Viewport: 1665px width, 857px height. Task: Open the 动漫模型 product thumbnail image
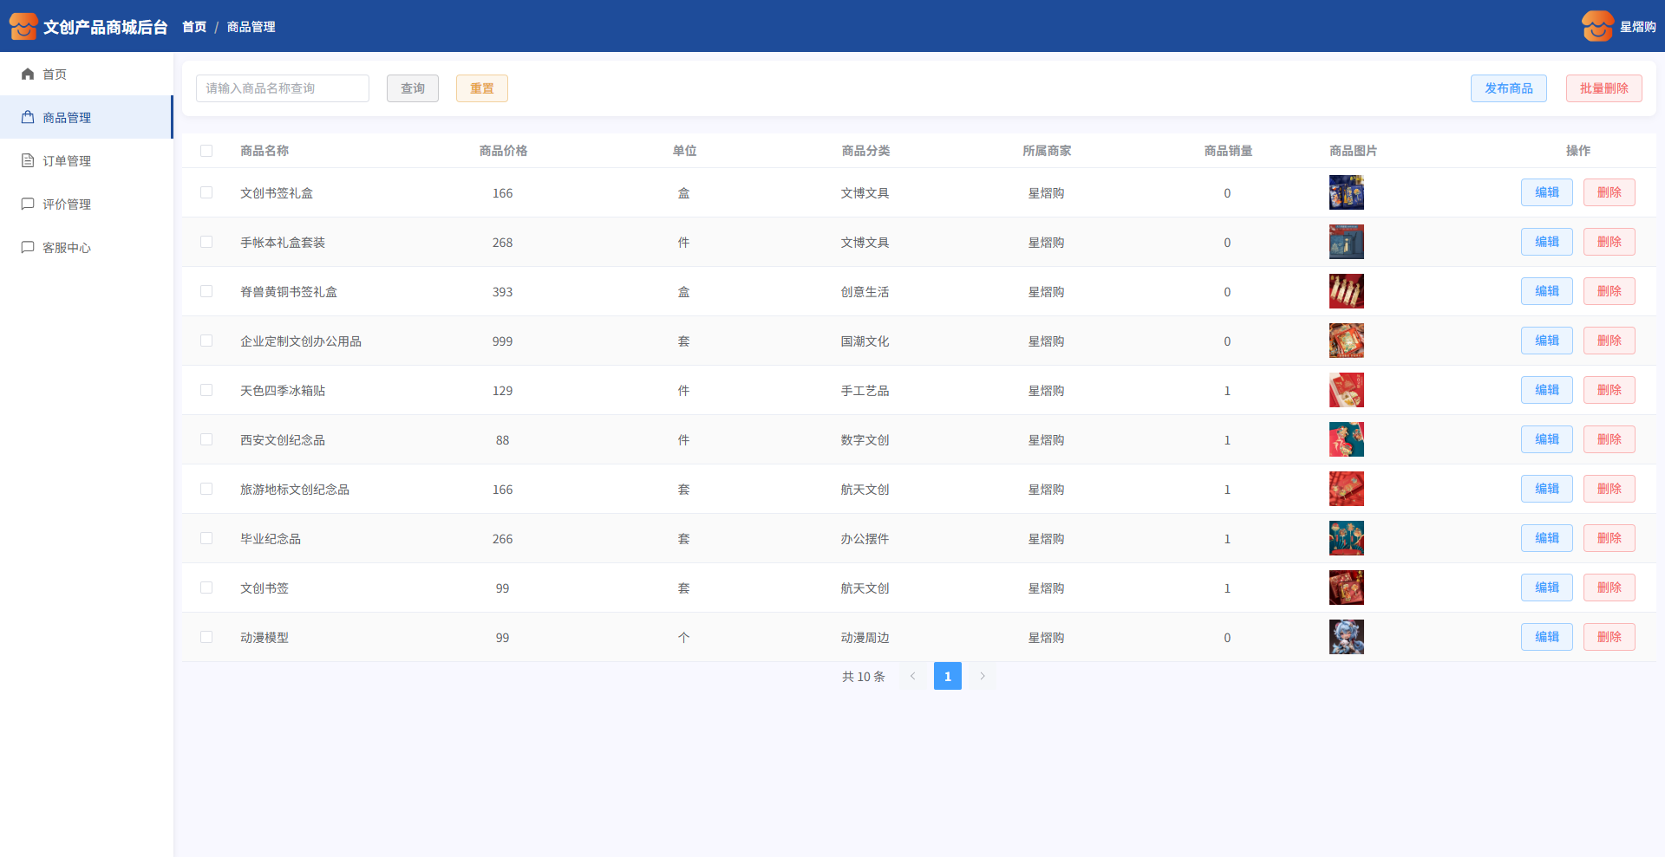tap(1346, 638)
